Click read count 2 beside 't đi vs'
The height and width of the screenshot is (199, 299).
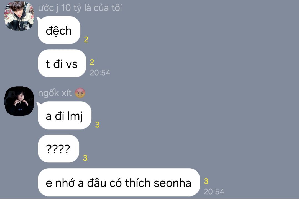92,62
